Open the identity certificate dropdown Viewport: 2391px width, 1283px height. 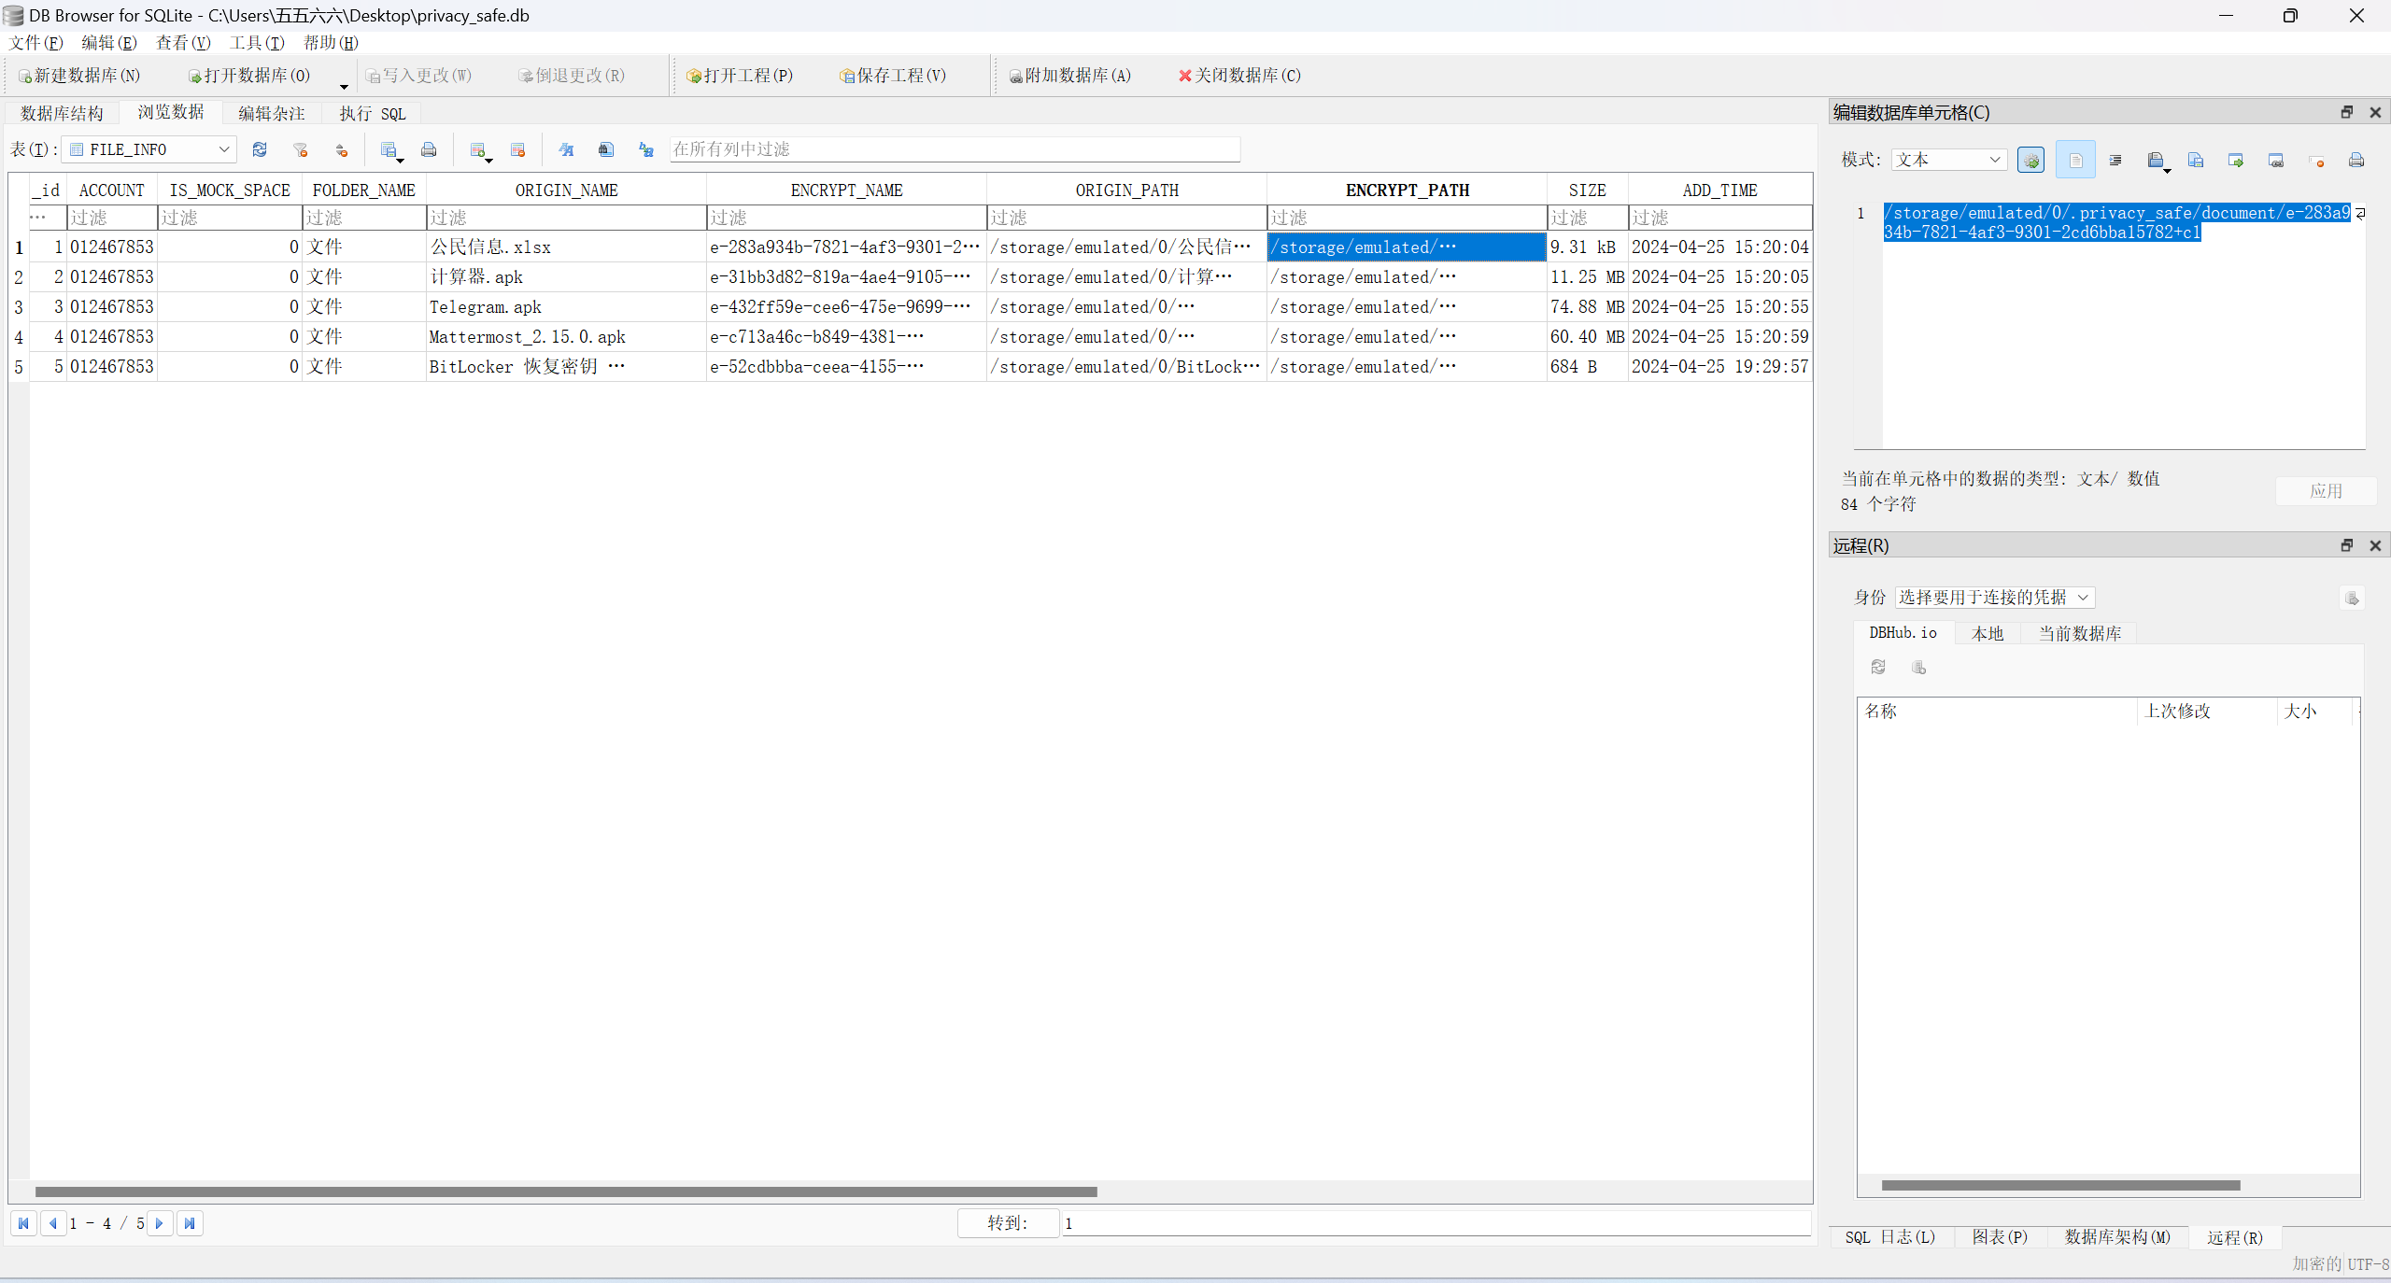[2082, 598]
